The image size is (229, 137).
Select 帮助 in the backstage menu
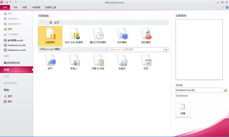pyautogui.click(x=6, y=90)
